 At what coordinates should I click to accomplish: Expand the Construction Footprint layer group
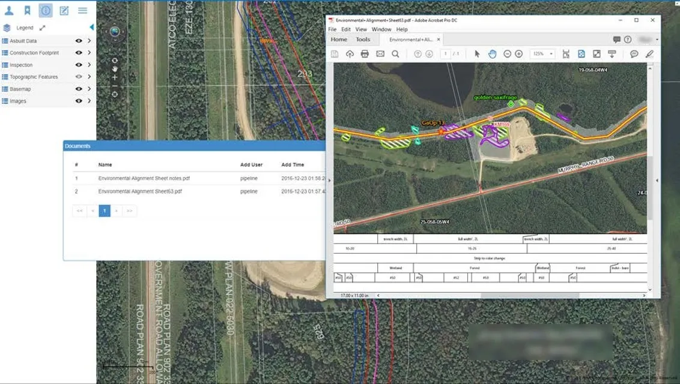[x=89, y=53]
